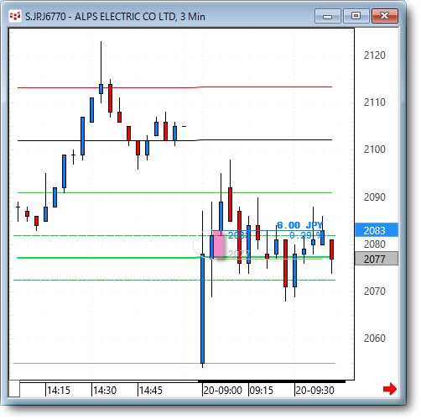
Task: Click the 09:15 time axis label
Action: tap(261, 390)
